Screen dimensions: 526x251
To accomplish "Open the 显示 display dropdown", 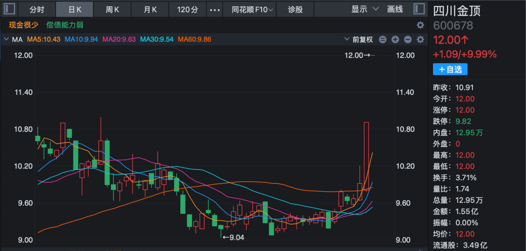I will click(365, 9).
